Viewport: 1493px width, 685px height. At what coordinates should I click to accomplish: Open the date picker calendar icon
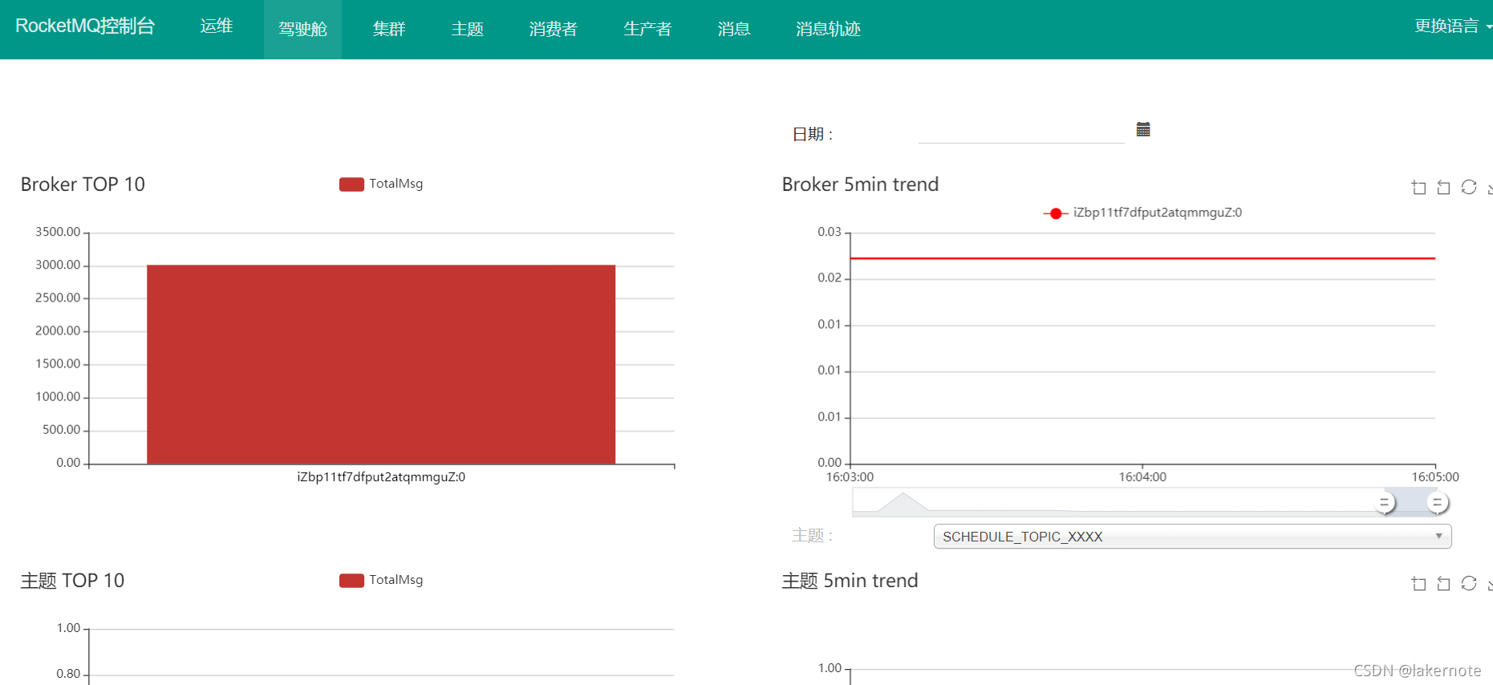tap(1143, 129)
